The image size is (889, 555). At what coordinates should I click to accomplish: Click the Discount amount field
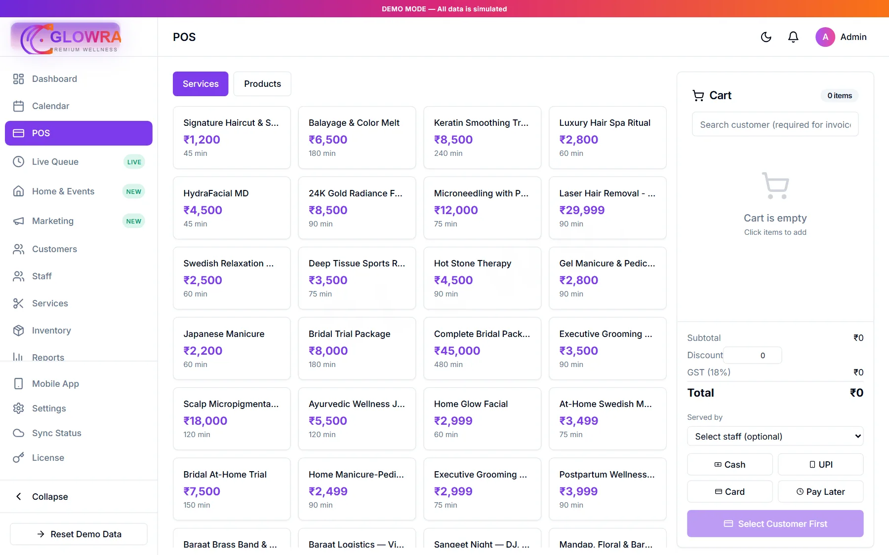(752, 355)
